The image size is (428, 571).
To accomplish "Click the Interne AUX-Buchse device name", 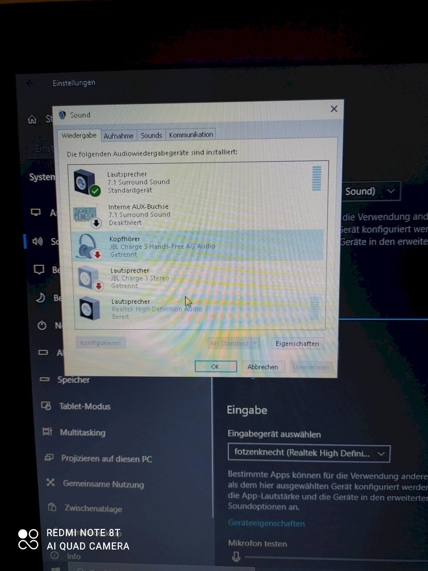I will click(138, 206).
